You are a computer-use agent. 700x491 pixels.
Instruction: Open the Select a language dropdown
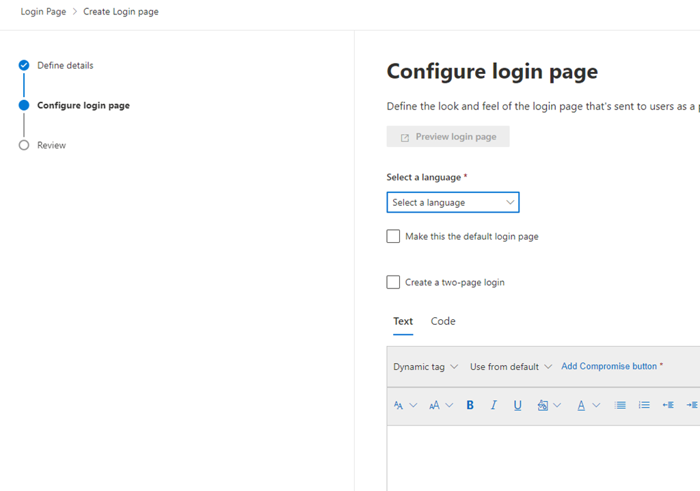(453, 202)
